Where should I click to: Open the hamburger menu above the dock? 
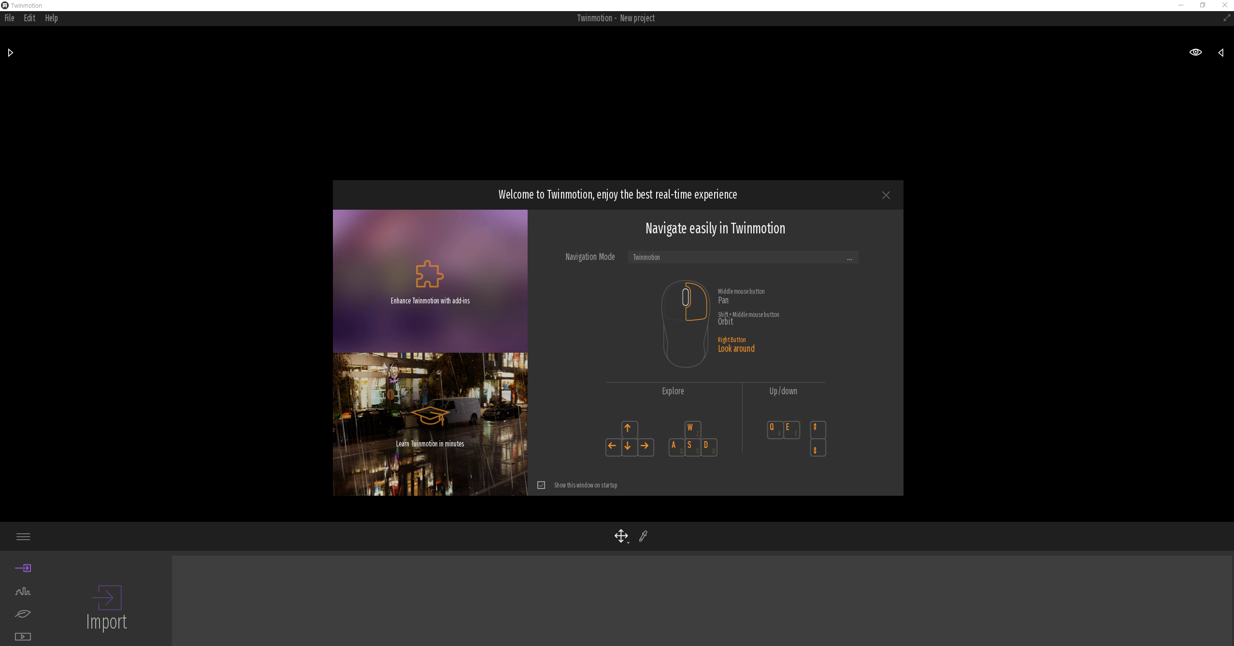coord(23,536)
